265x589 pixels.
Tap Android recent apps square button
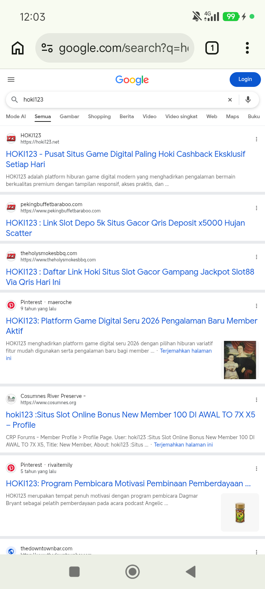point(74,572)
